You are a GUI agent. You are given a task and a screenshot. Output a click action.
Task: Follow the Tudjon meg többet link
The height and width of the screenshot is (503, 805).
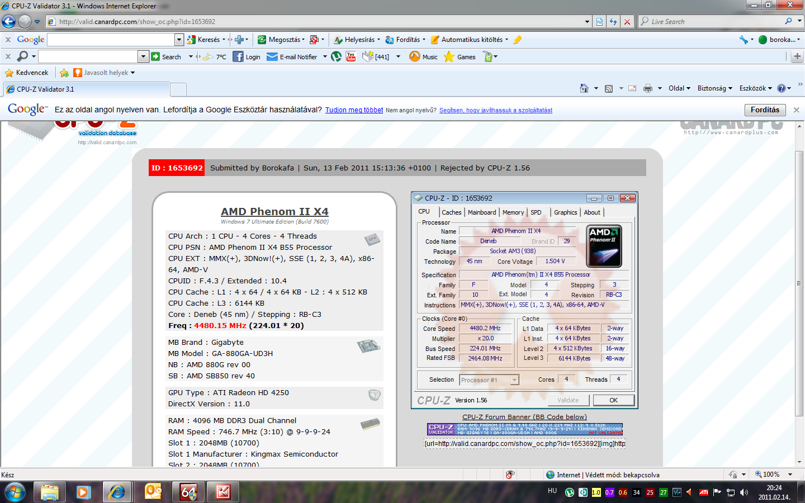[x=354, y=110]
